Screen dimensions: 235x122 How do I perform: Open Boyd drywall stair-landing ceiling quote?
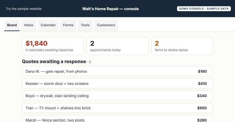coord(118,96)
